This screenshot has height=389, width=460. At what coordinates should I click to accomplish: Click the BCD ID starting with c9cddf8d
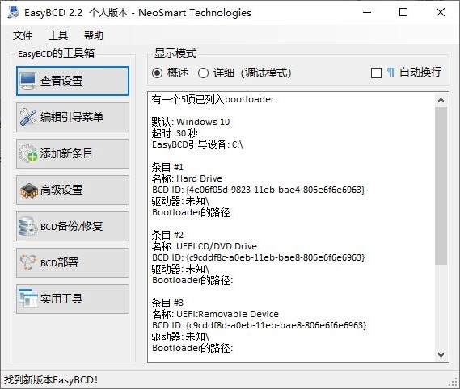(x=259, y=325)
